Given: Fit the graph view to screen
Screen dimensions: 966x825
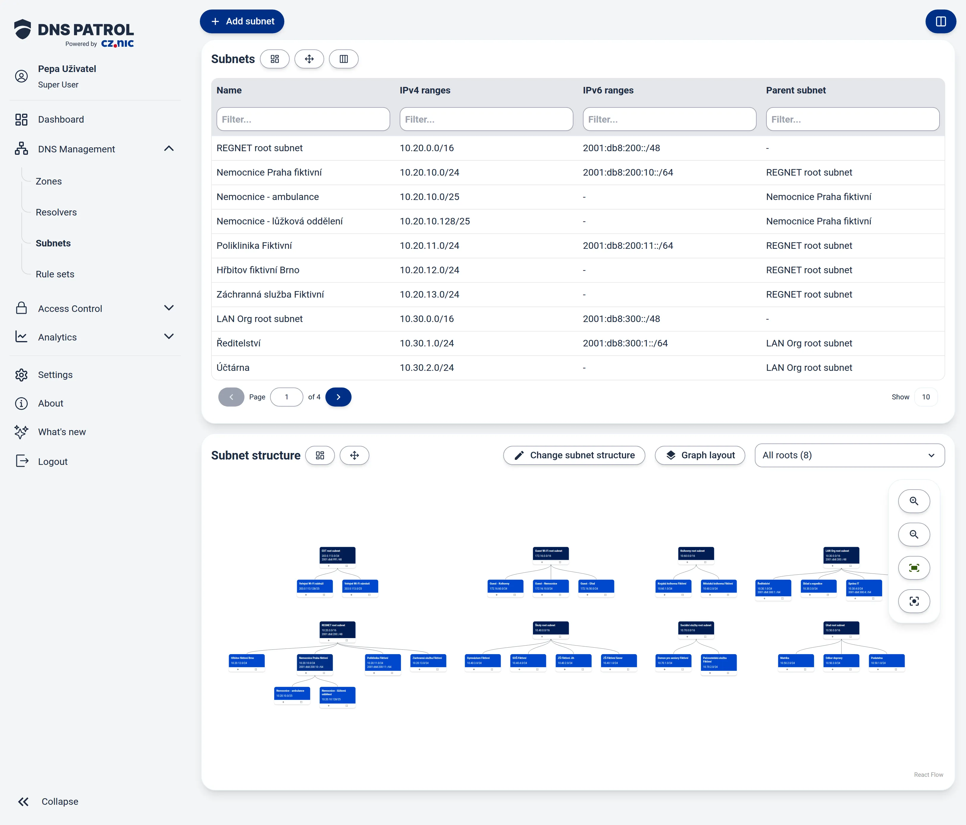Looking at the screenshot, I should 914,568.
